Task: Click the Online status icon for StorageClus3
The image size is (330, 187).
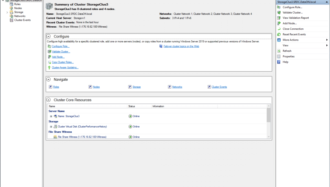Action: pyautogui.click(x=130, y=116)
